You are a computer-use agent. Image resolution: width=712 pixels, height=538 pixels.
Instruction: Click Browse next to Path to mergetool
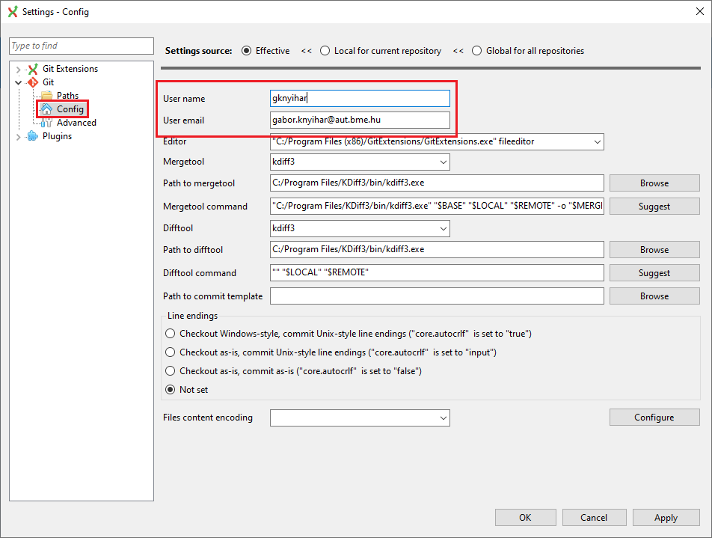[x=654, y=183]
